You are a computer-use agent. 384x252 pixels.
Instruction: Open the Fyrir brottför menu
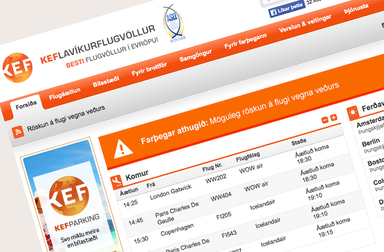[149, 69]
